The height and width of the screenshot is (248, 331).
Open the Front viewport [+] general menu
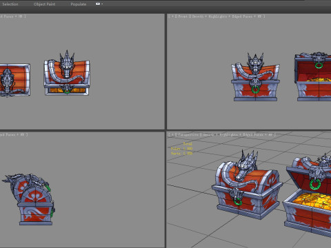point(172,17)
